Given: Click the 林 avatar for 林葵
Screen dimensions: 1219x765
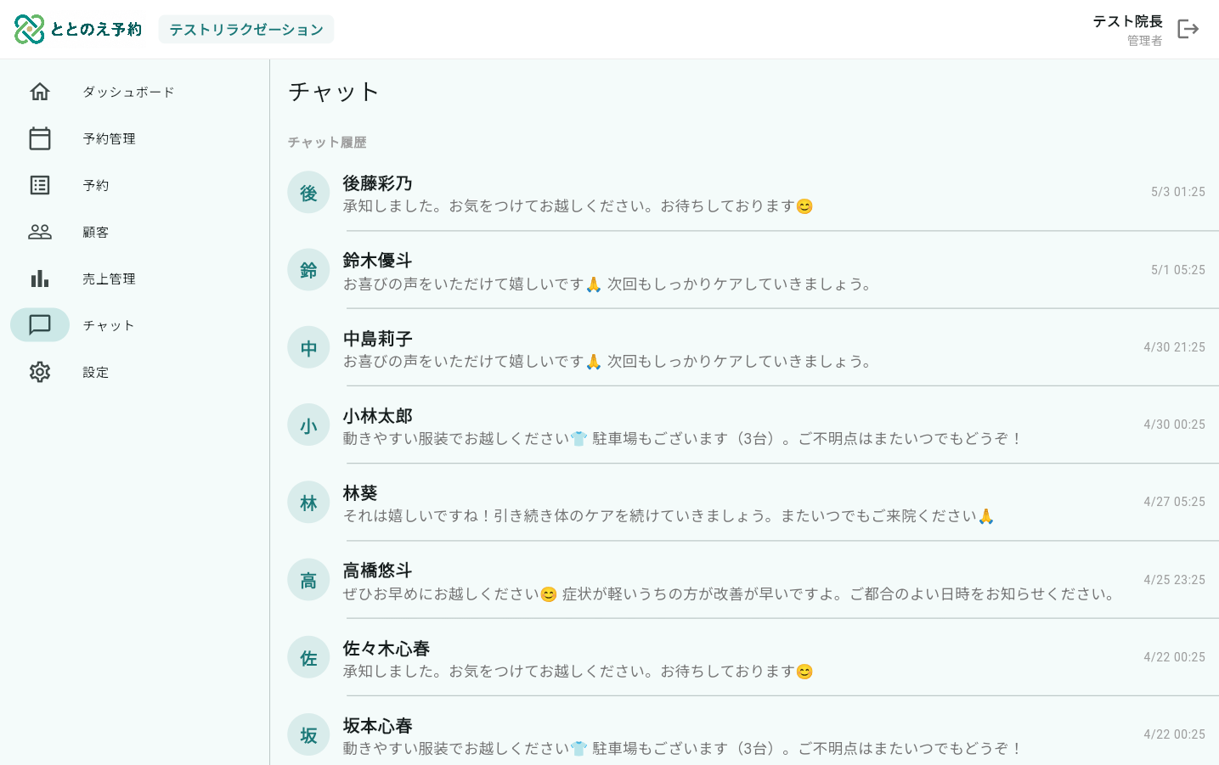Looking at the screenshot, I should pos(308,503).
